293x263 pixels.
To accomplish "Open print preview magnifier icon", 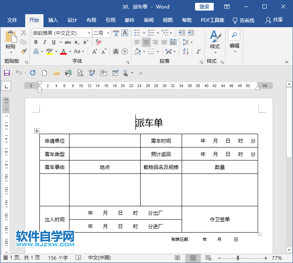I will click(80, 73).
